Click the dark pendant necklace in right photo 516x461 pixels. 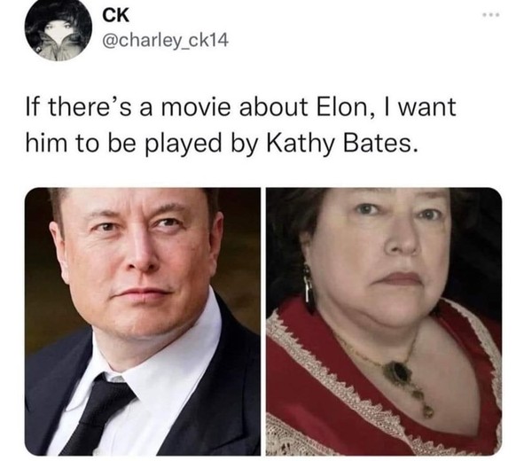[399, 371]
